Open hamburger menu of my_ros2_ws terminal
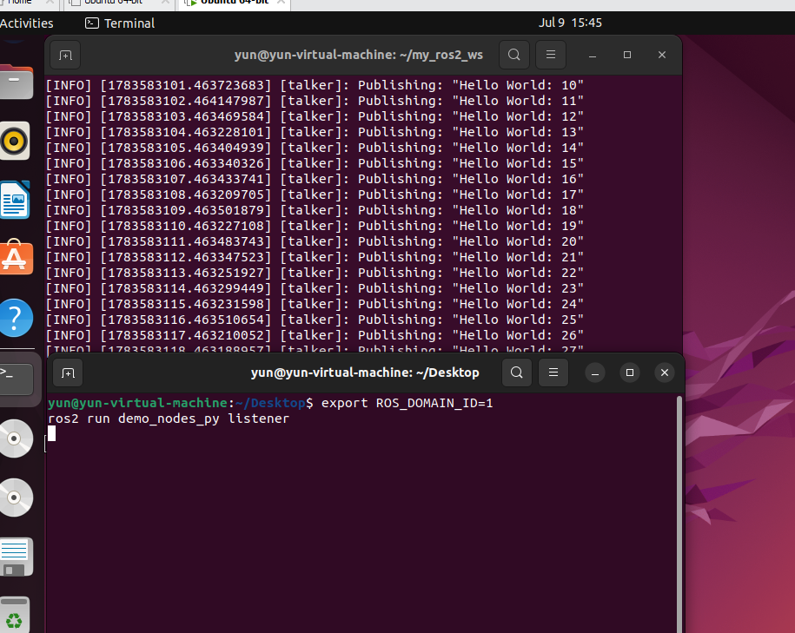Screen dimensions: 795x633 (551, 55)
